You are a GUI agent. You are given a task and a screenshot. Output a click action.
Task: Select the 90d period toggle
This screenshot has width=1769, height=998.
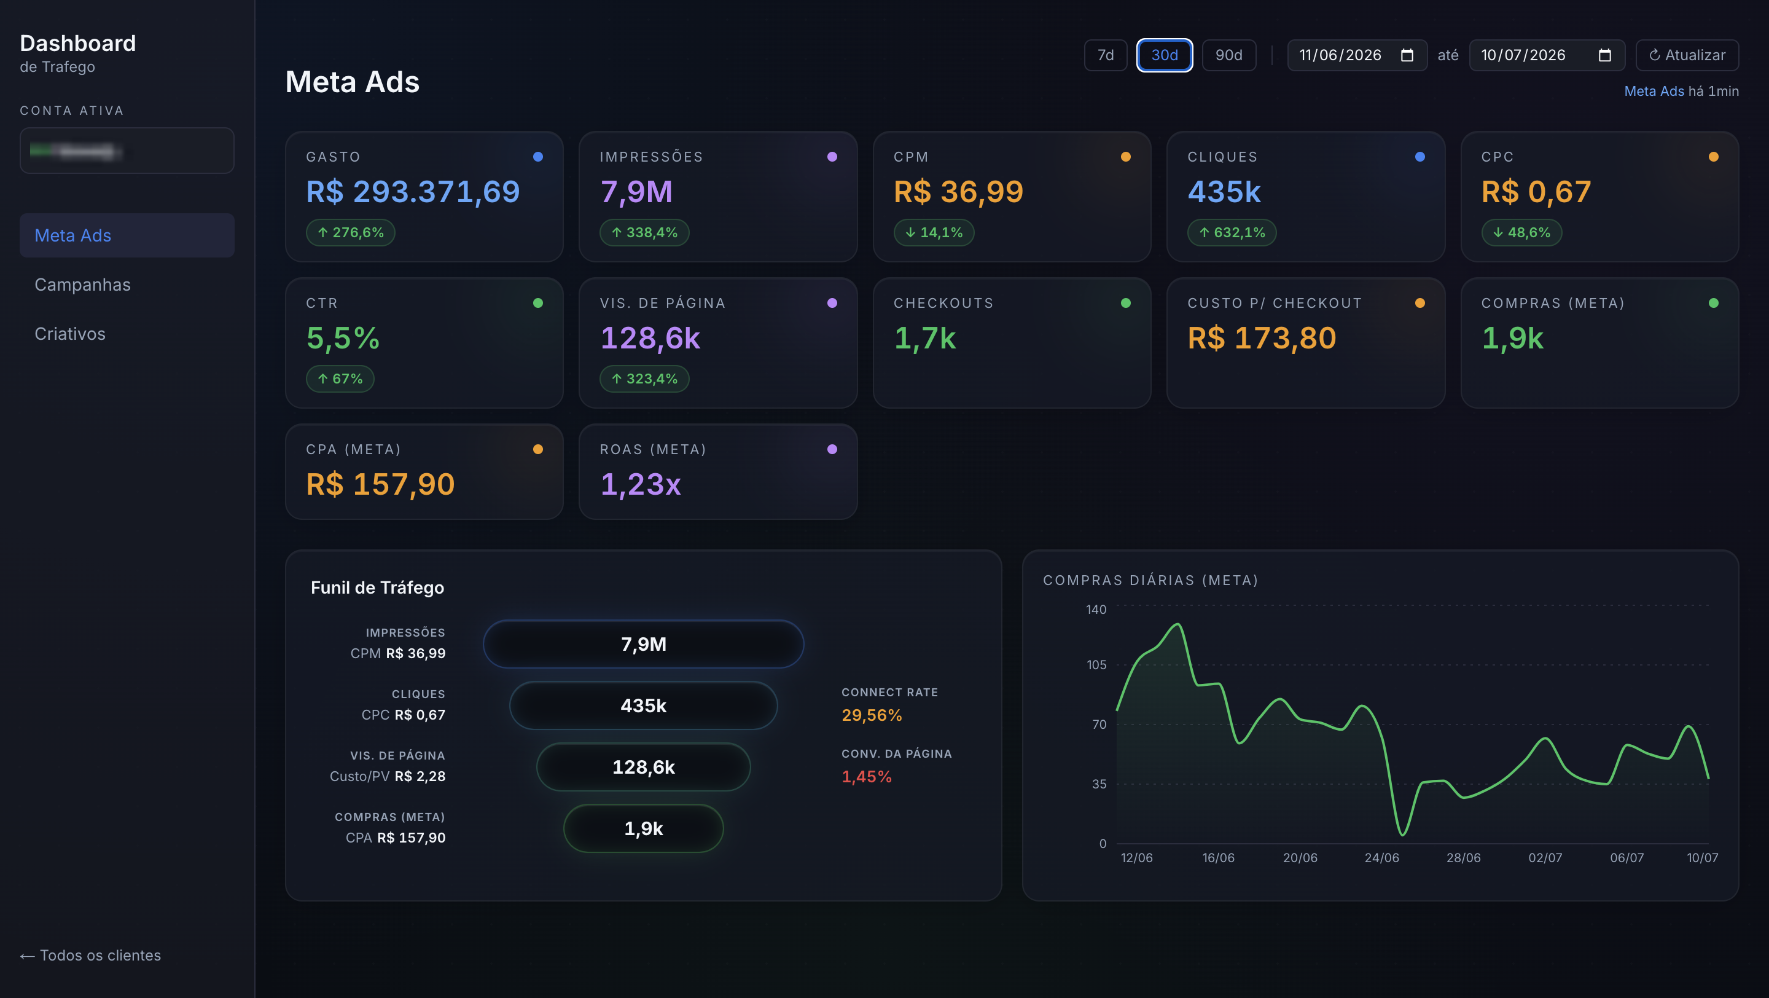coord(1228,55)
